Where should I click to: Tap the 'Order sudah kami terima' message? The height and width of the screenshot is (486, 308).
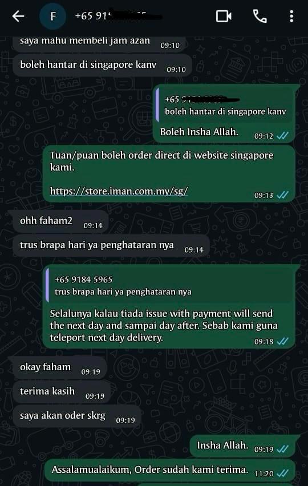tap(169, 471)
